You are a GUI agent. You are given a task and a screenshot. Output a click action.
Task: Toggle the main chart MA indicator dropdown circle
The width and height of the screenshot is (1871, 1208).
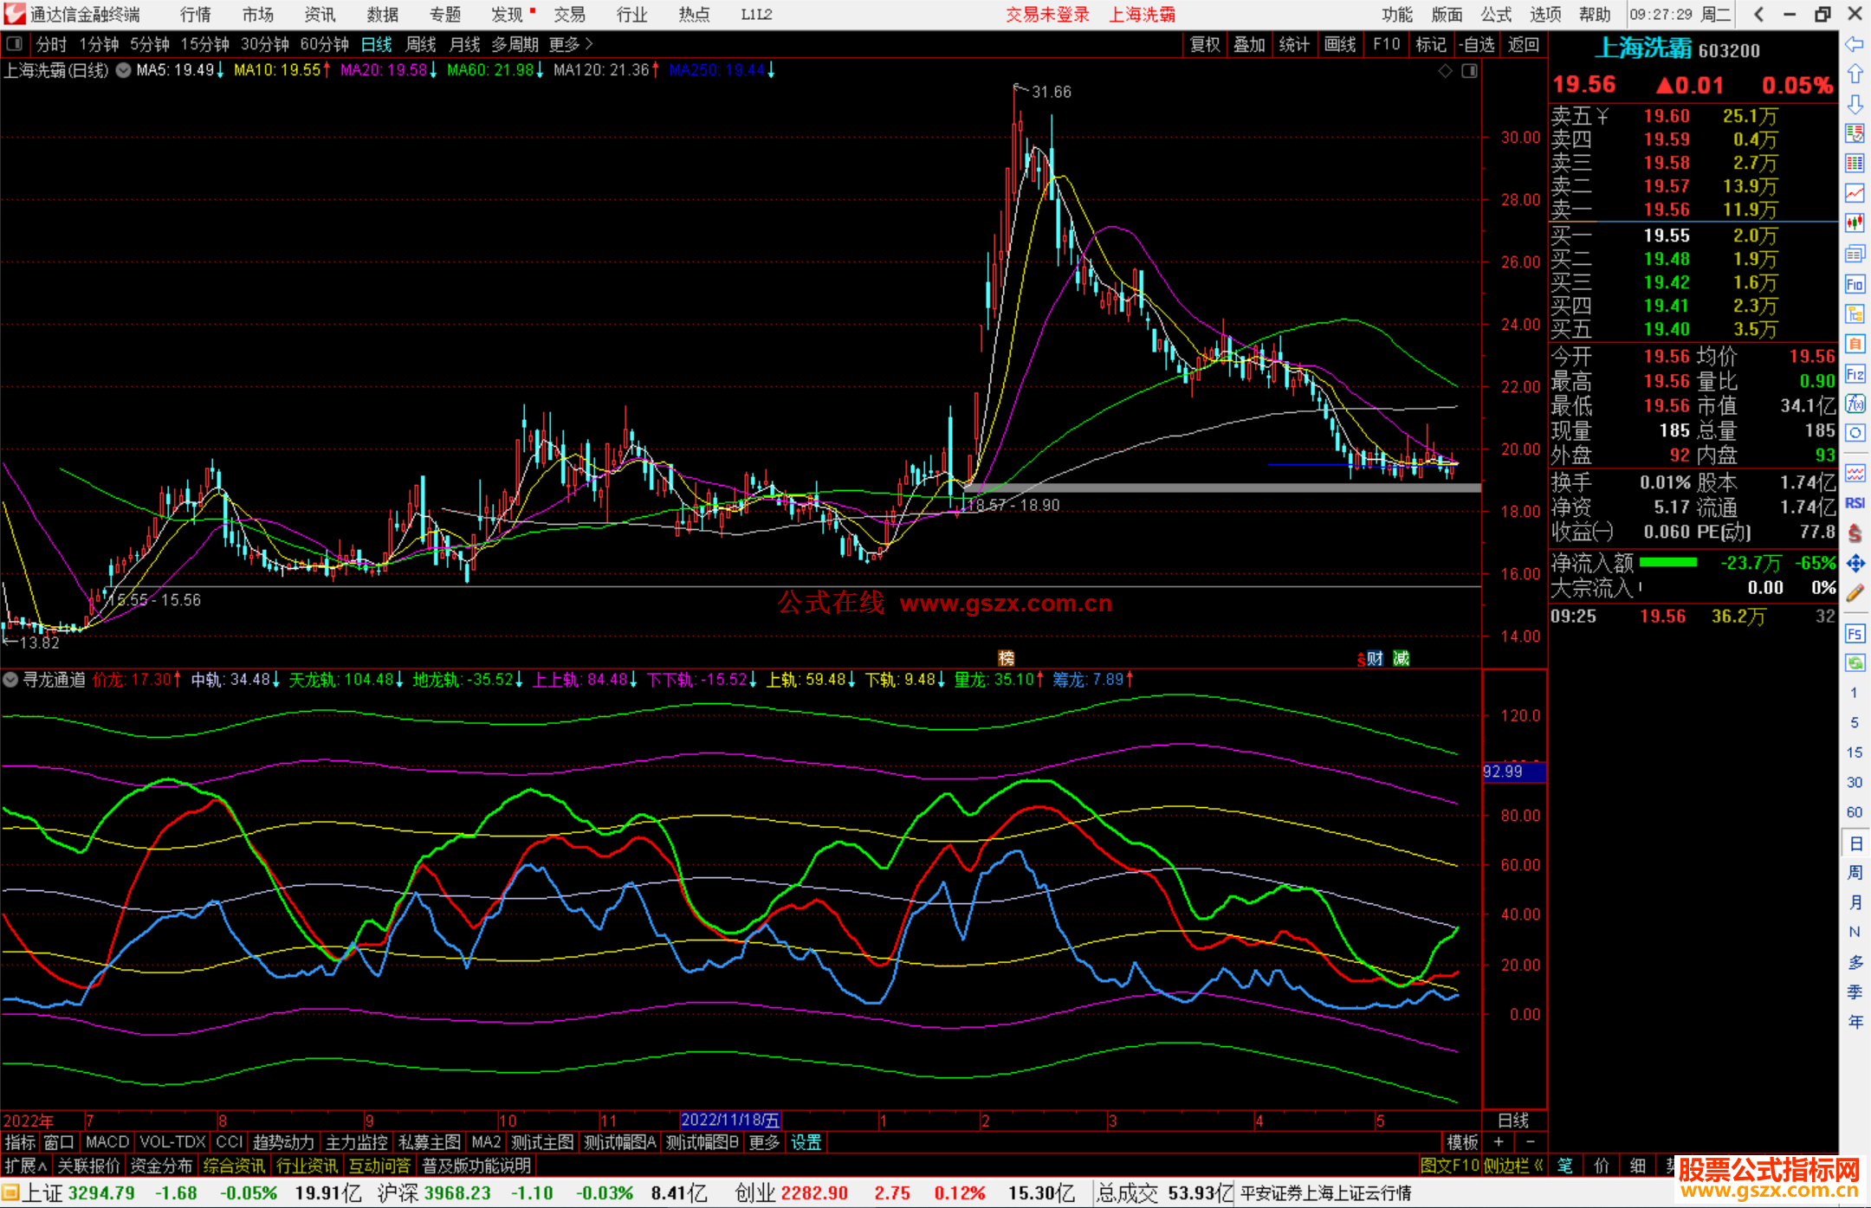124,70
